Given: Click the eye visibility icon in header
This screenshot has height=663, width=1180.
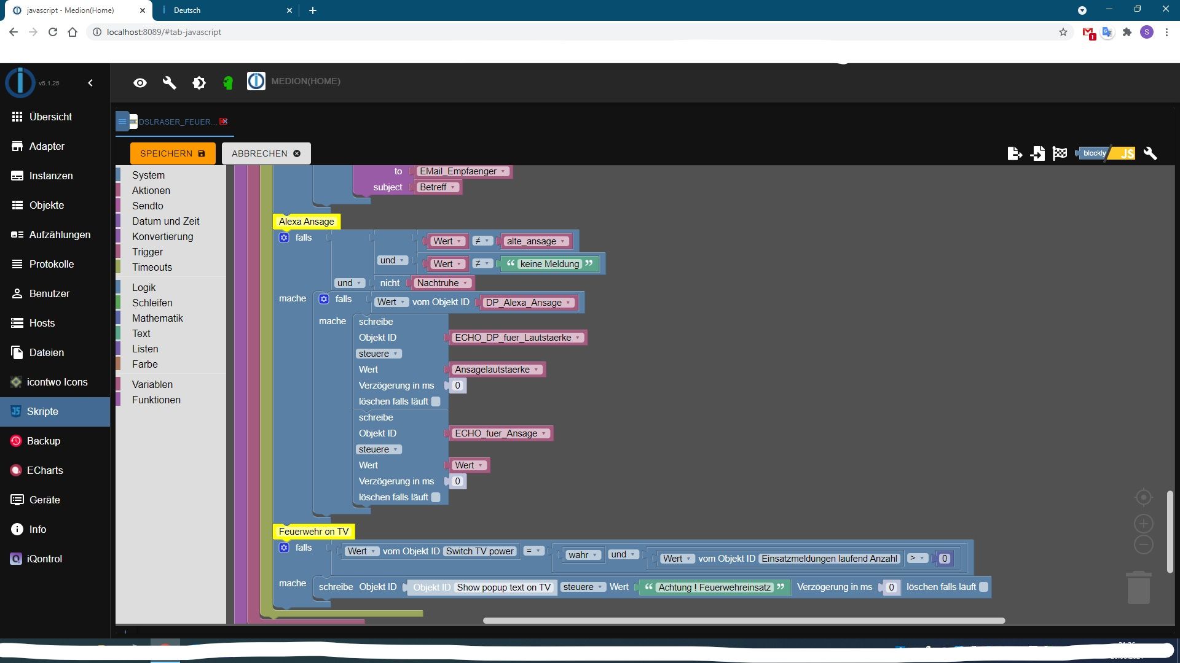Looking at the screenshot, I should [x=140, y=83].
